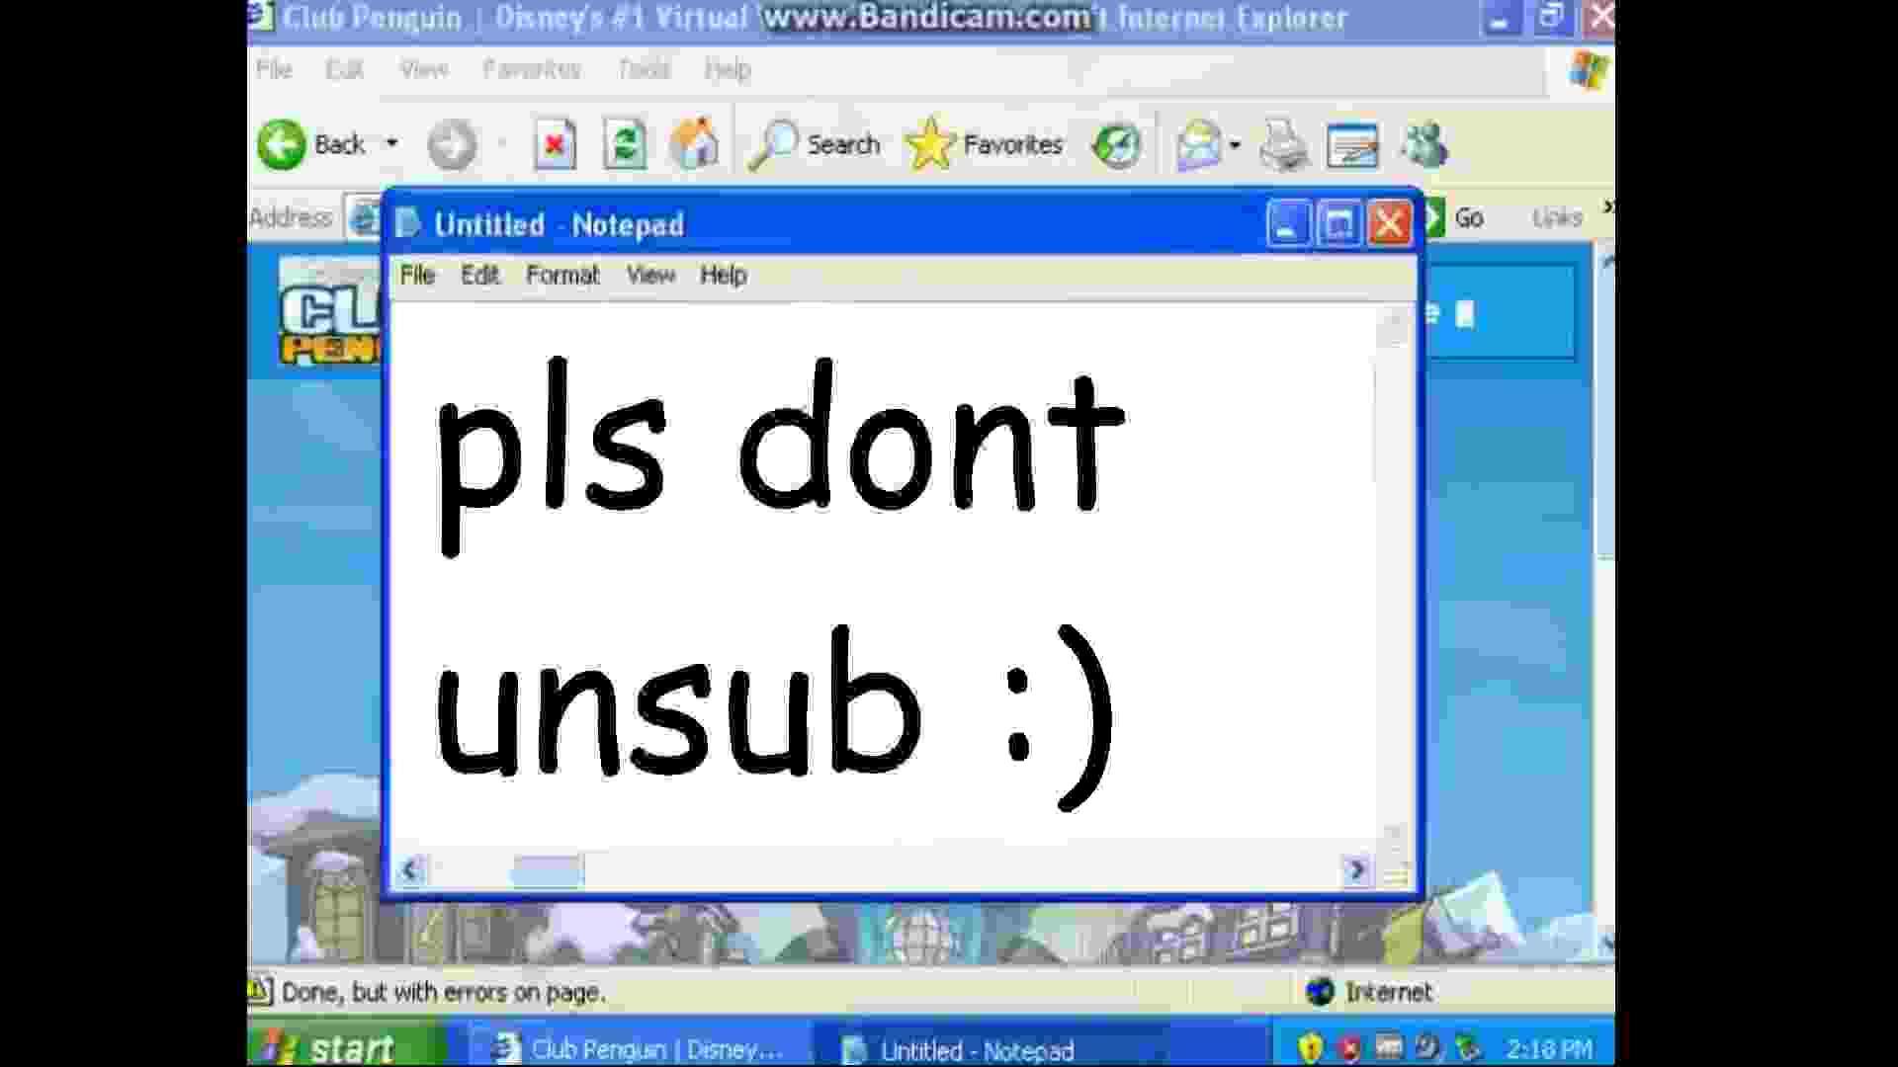Expand the Mail button dropdown arrow
The width and height of the screenshot is (1898, 1067).
(1235, 145)
